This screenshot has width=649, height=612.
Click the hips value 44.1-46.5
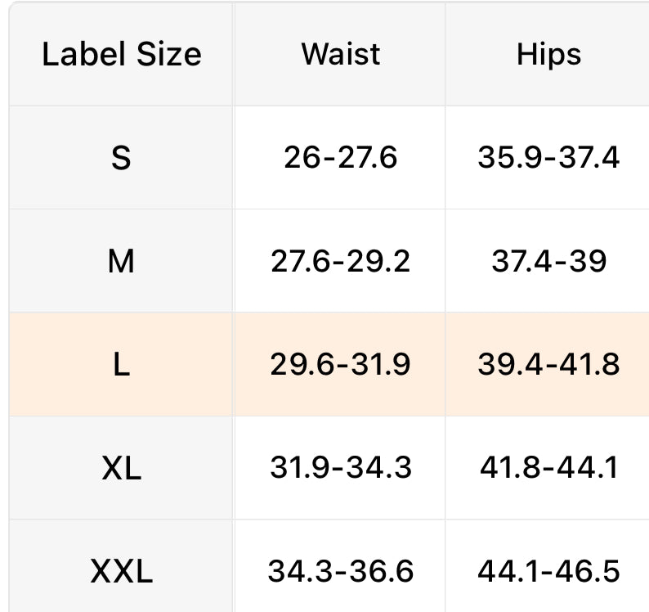pyautogui.click(x=548, y=571)
